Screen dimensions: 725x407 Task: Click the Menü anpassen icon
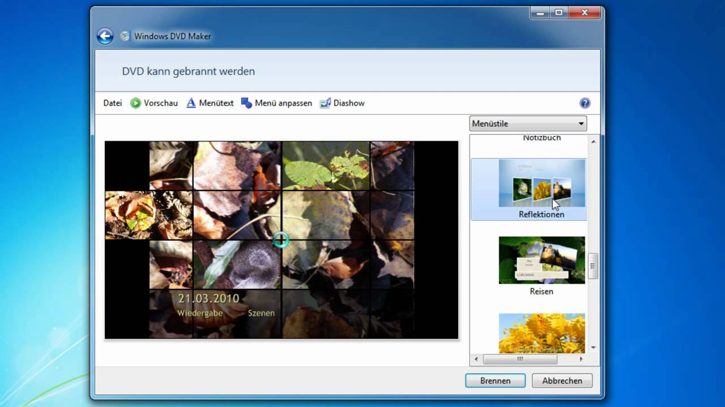tap(246, 103)
